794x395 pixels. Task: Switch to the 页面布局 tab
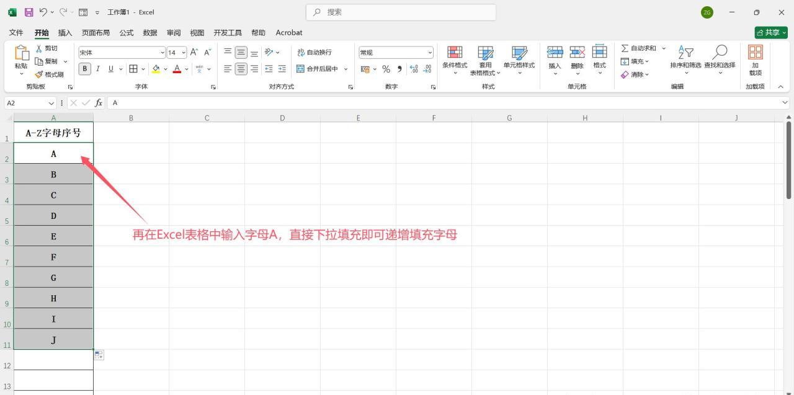96,32
